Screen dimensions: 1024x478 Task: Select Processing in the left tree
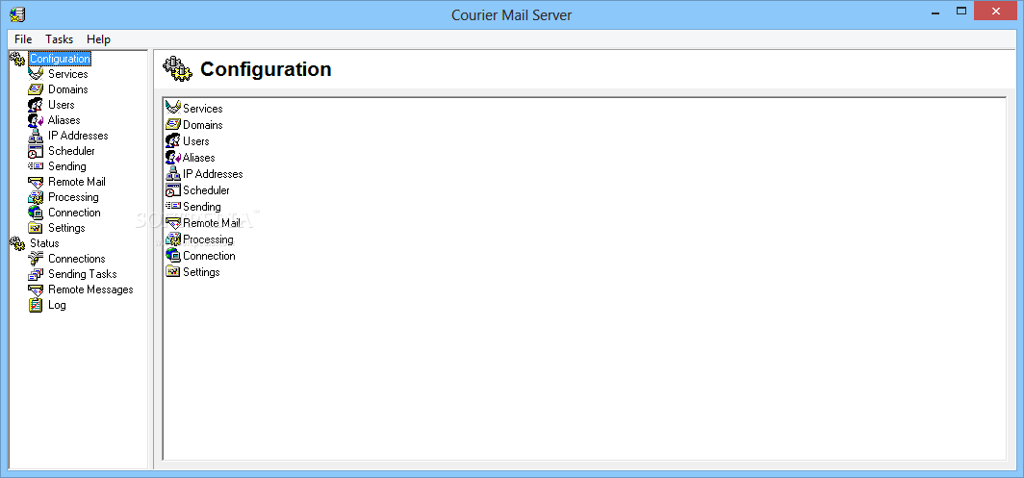pos(73,197)
